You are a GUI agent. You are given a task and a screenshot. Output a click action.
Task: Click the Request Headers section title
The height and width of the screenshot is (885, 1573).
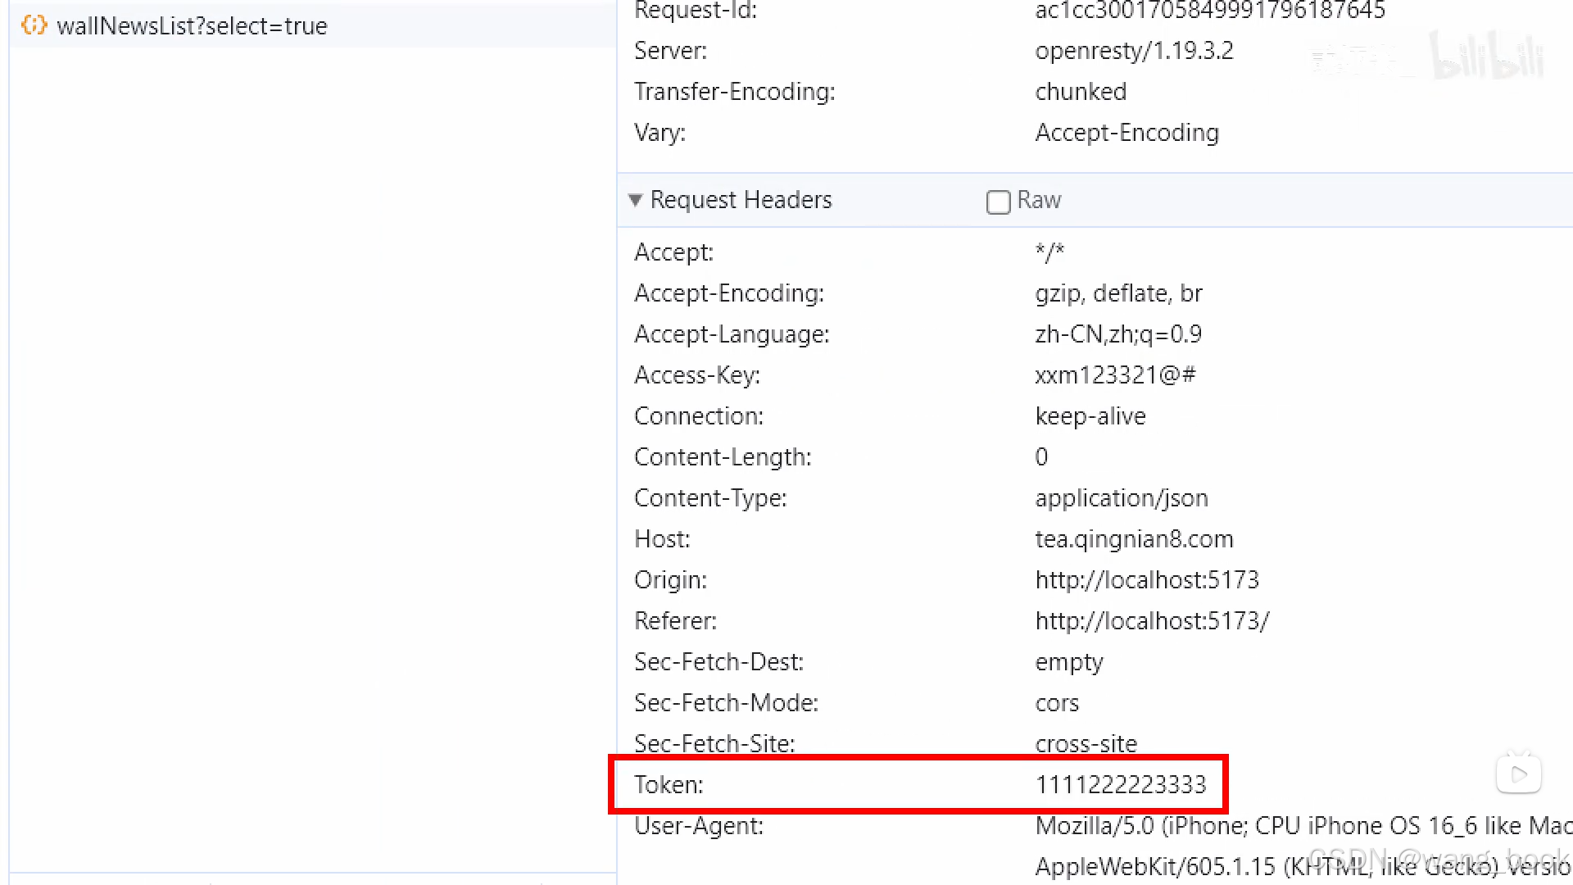(741, 200)
